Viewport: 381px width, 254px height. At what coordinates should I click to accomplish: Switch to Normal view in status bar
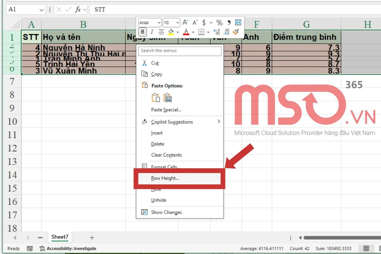(x=366, y=249)
